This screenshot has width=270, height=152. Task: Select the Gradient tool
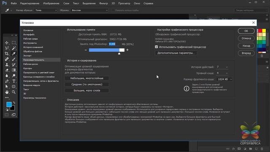(13, 70)
